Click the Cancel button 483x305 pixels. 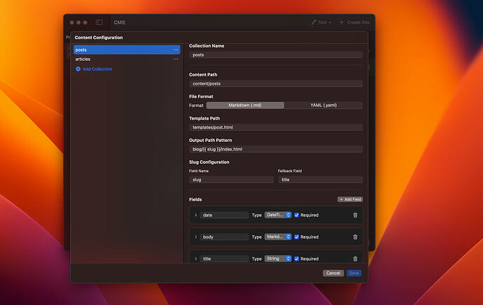pyautogui.click(x=333, y=273)
